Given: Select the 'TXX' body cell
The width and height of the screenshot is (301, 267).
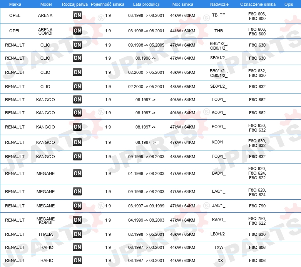Looking at the screenshot, I should pyautogui.click(x=219, y=260).
